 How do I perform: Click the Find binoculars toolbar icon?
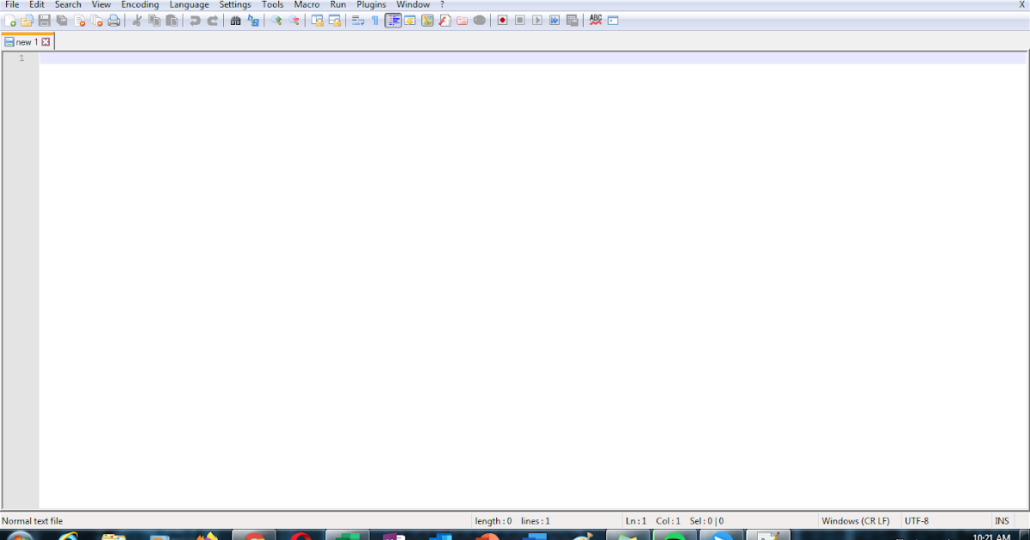[x=235, y=20]
